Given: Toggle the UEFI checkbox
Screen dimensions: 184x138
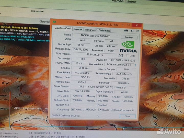Looking at the screenshot, I should coord(128,56).
